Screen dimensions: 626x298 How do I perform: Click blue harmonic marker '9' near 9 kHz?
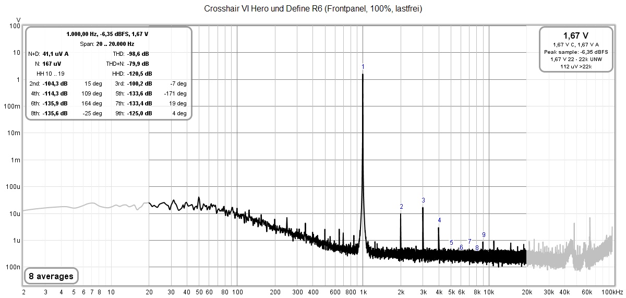click(484, 235)
